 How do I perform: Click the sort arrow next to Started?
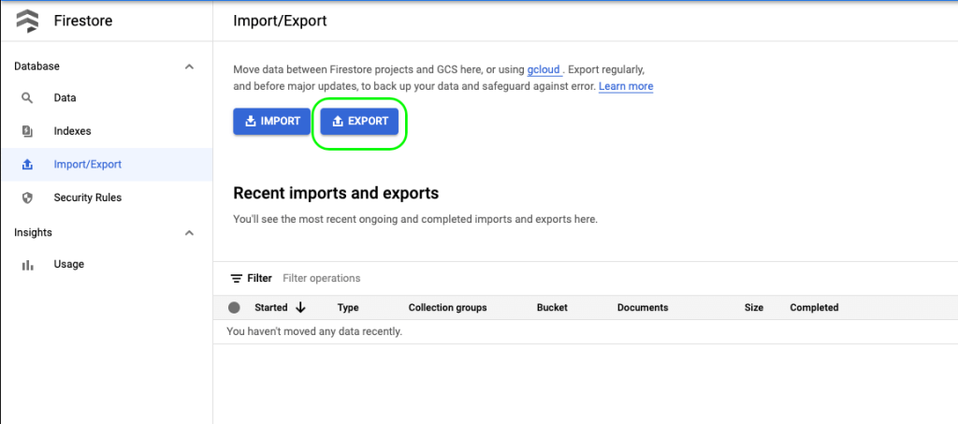point(300,307)
